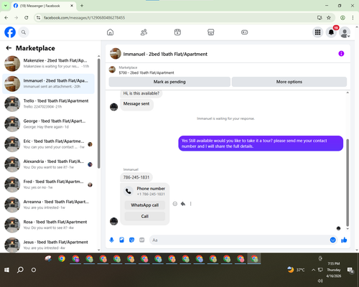Click the purple 'Yes Still available' message
This screenshot has width=359, height=287.
[x=261, y=143]
